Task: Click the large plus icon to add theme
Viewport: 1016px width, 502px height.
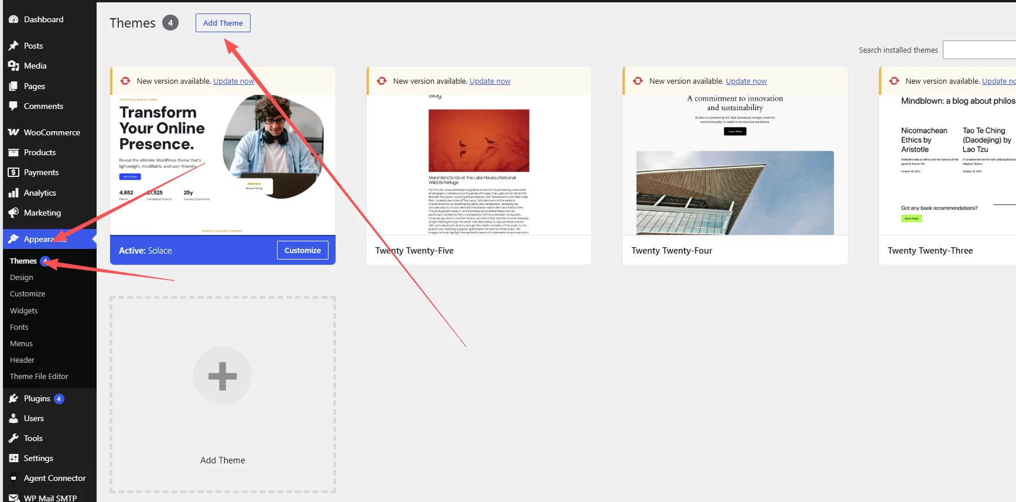Action: click(223, 375)
